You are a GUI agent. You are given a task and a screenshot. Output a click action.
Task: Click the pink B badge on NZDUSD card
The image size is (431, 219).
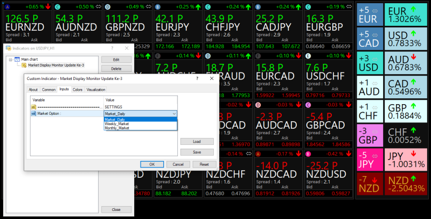(x=308, y=154)
